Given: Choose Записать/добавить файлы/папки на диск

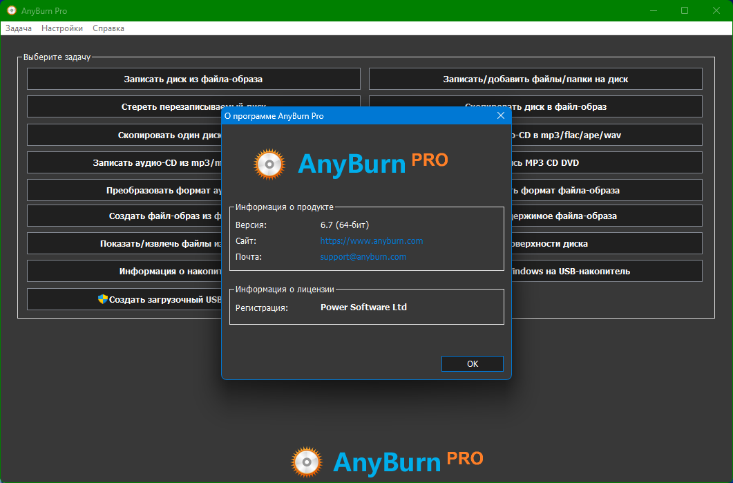Looking at the screenshot, I should coord(535,79).
